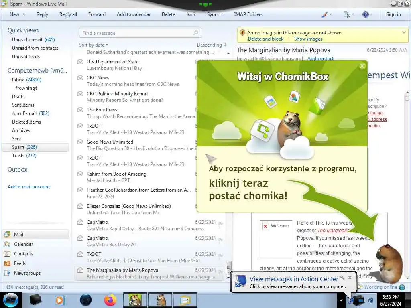Screen dimensions: 411x308
Task: Select Unread e-mail quick view
Action: [33, 40]
